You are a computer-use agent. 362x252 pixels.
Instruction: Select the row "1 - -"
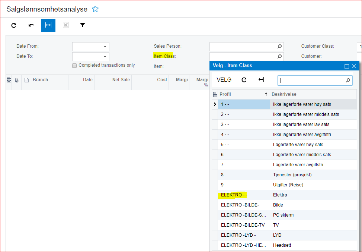(x=284, y=104)
